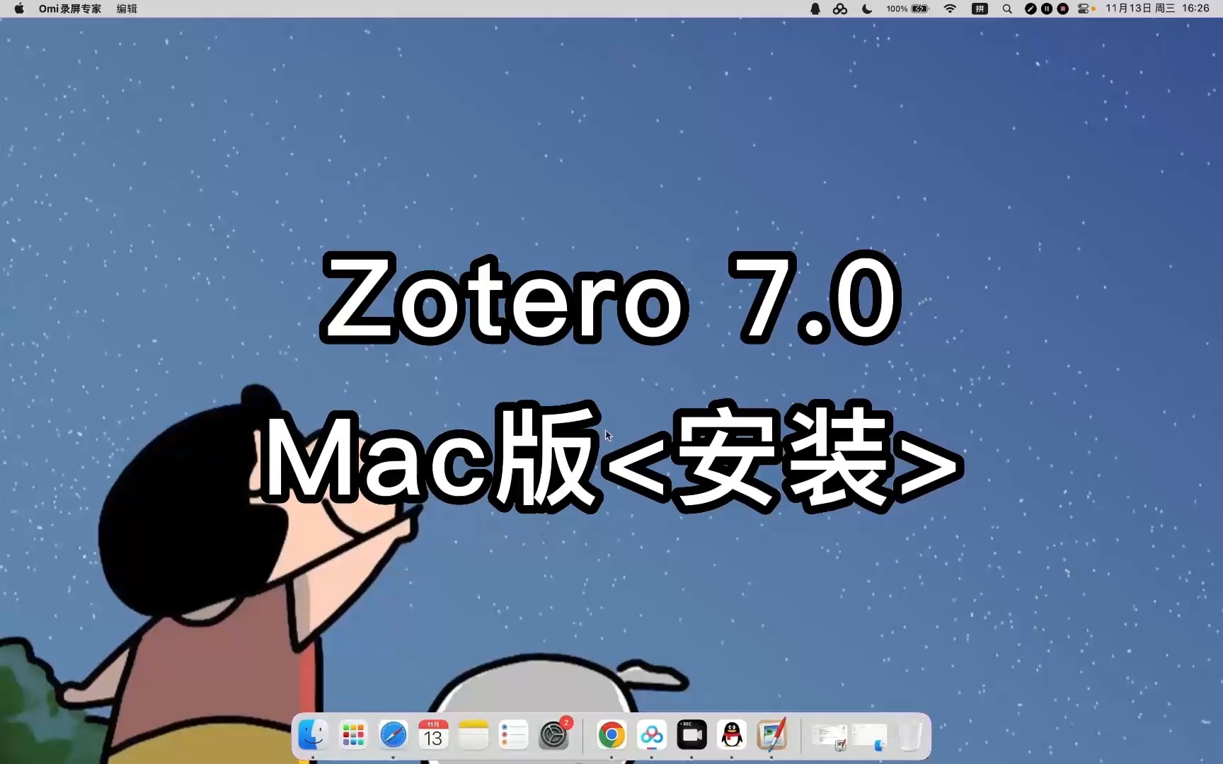The height and width of the screenshot is (764, 1223).
Task: Pause the screen recording
Action: pos(1047,8)
